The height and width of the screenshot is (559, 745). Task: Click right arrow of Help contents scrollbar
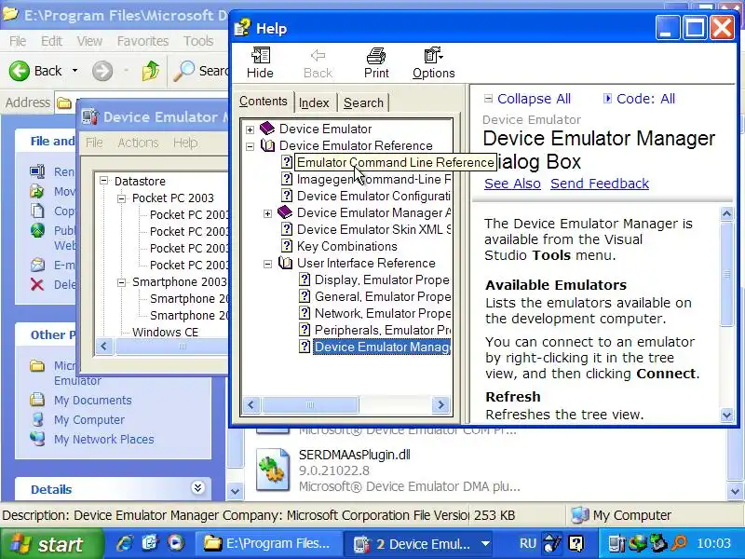click(440, 405)
